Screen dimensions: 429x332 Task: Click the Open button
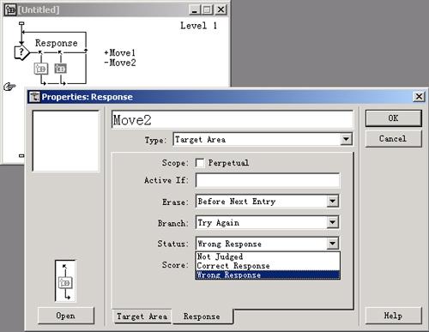pos(66,316)
